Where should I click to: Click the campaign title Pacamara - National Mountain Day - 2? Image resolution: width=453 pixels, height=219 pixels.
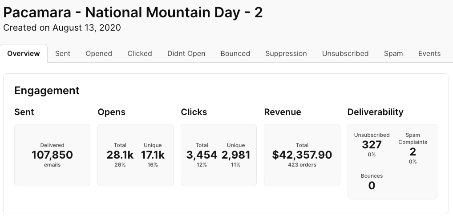coord(133,13)
